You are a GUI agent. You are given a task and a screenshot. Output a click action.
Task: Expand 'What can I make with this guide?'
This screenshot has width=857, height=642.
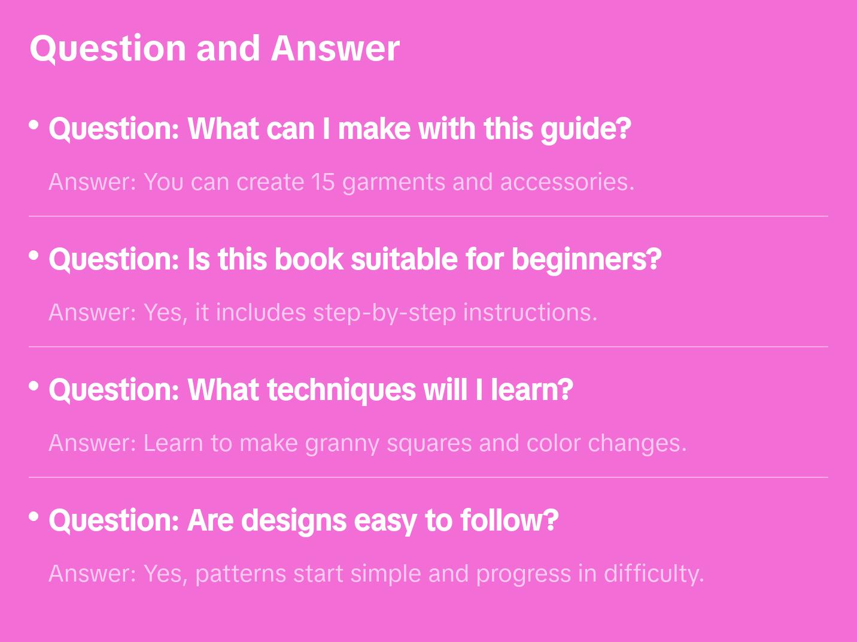click(339, 129)
